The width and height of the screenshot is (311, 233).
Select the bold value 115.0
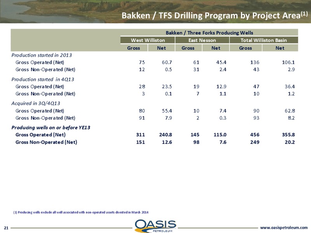tap(220, 135)
